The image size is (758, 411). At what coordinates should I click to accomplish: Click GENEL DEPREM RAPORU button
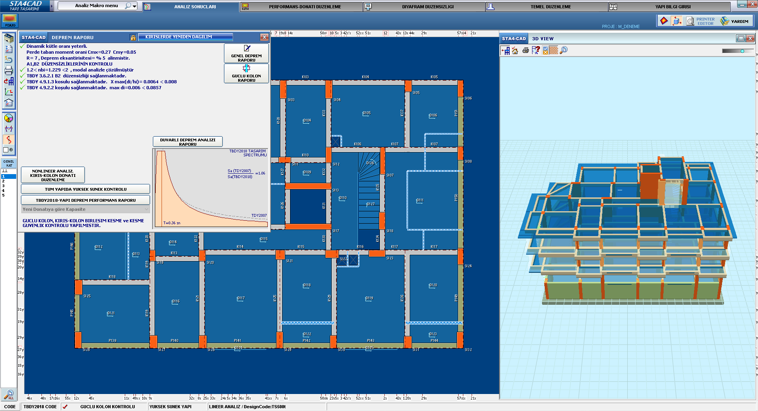click(246, 53)
